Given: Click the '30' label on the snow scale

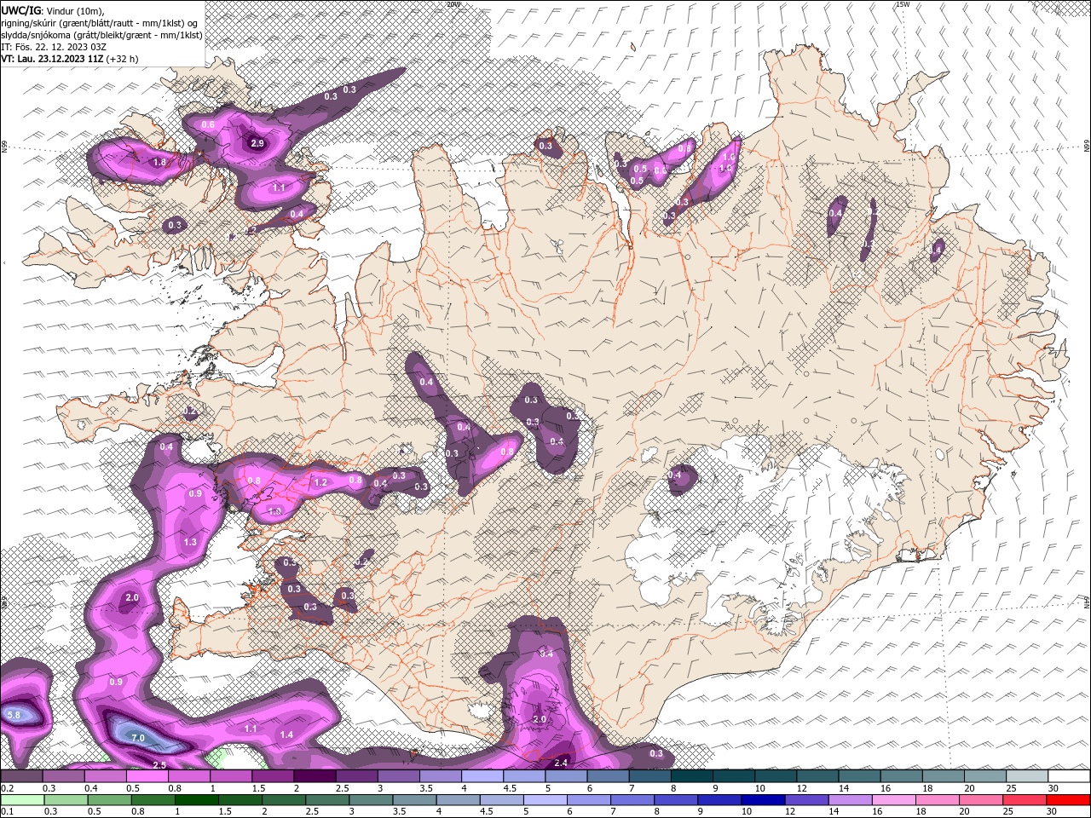Looking at the screenshot, I should (1053, 788).
